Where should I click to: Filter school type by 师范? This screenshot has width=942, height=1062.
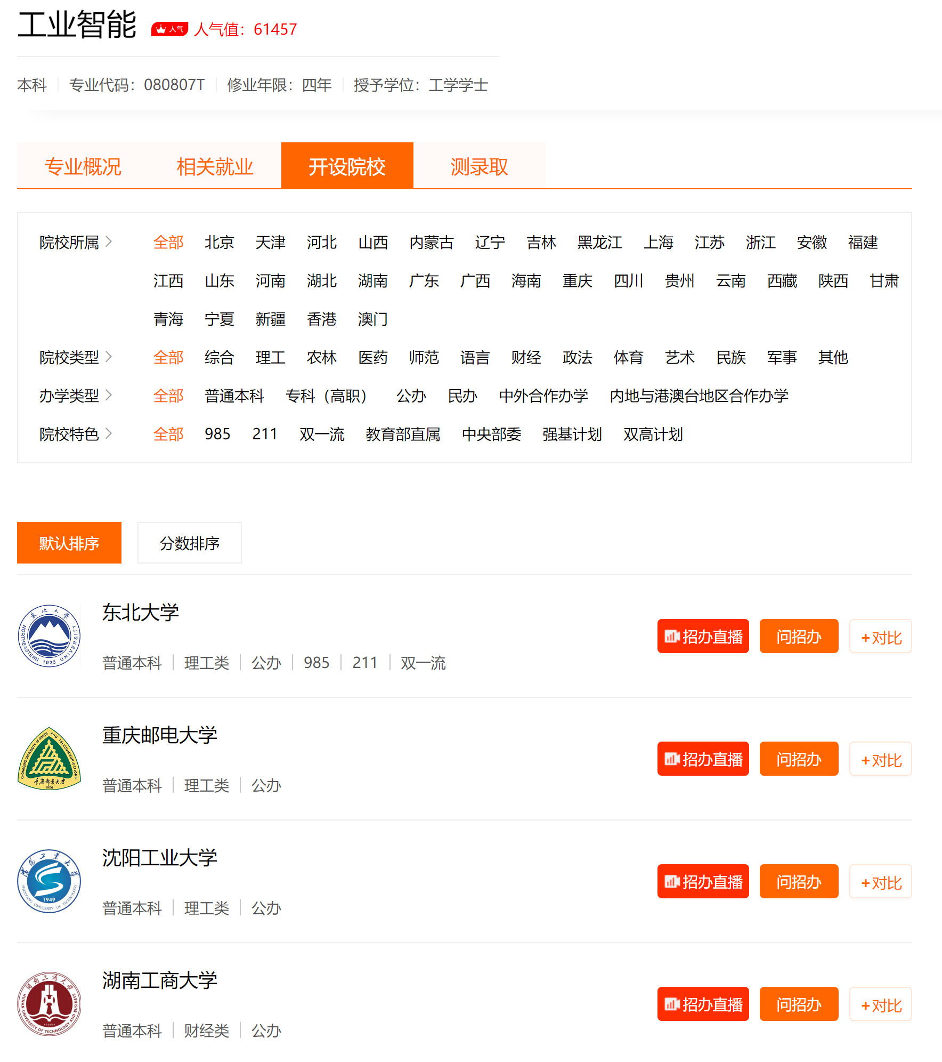[424, 357]
